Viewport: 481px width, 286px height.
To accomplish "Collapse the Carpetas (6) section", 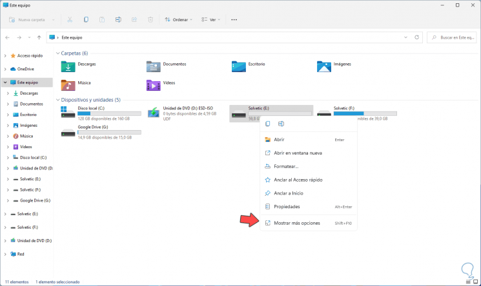I will coord(57,53).
